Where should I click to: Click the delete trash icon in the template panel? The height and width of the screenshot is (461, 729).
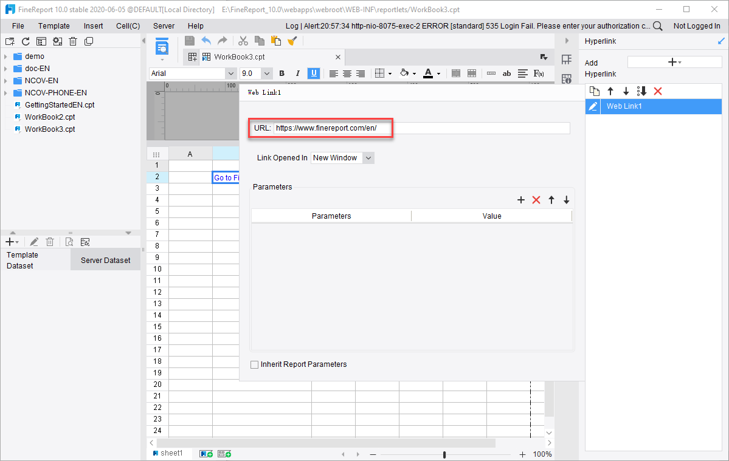50,241
